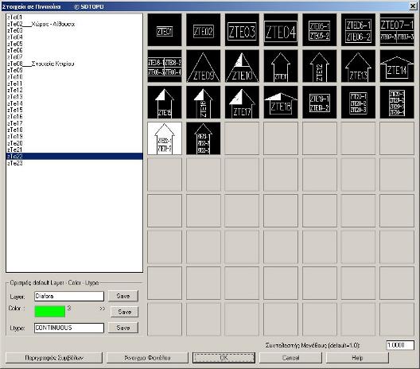Choose the ZTE14 wide house symbol
Image resolution: width=420 pixels, height=369 pixels.
[x=397, y=66]
